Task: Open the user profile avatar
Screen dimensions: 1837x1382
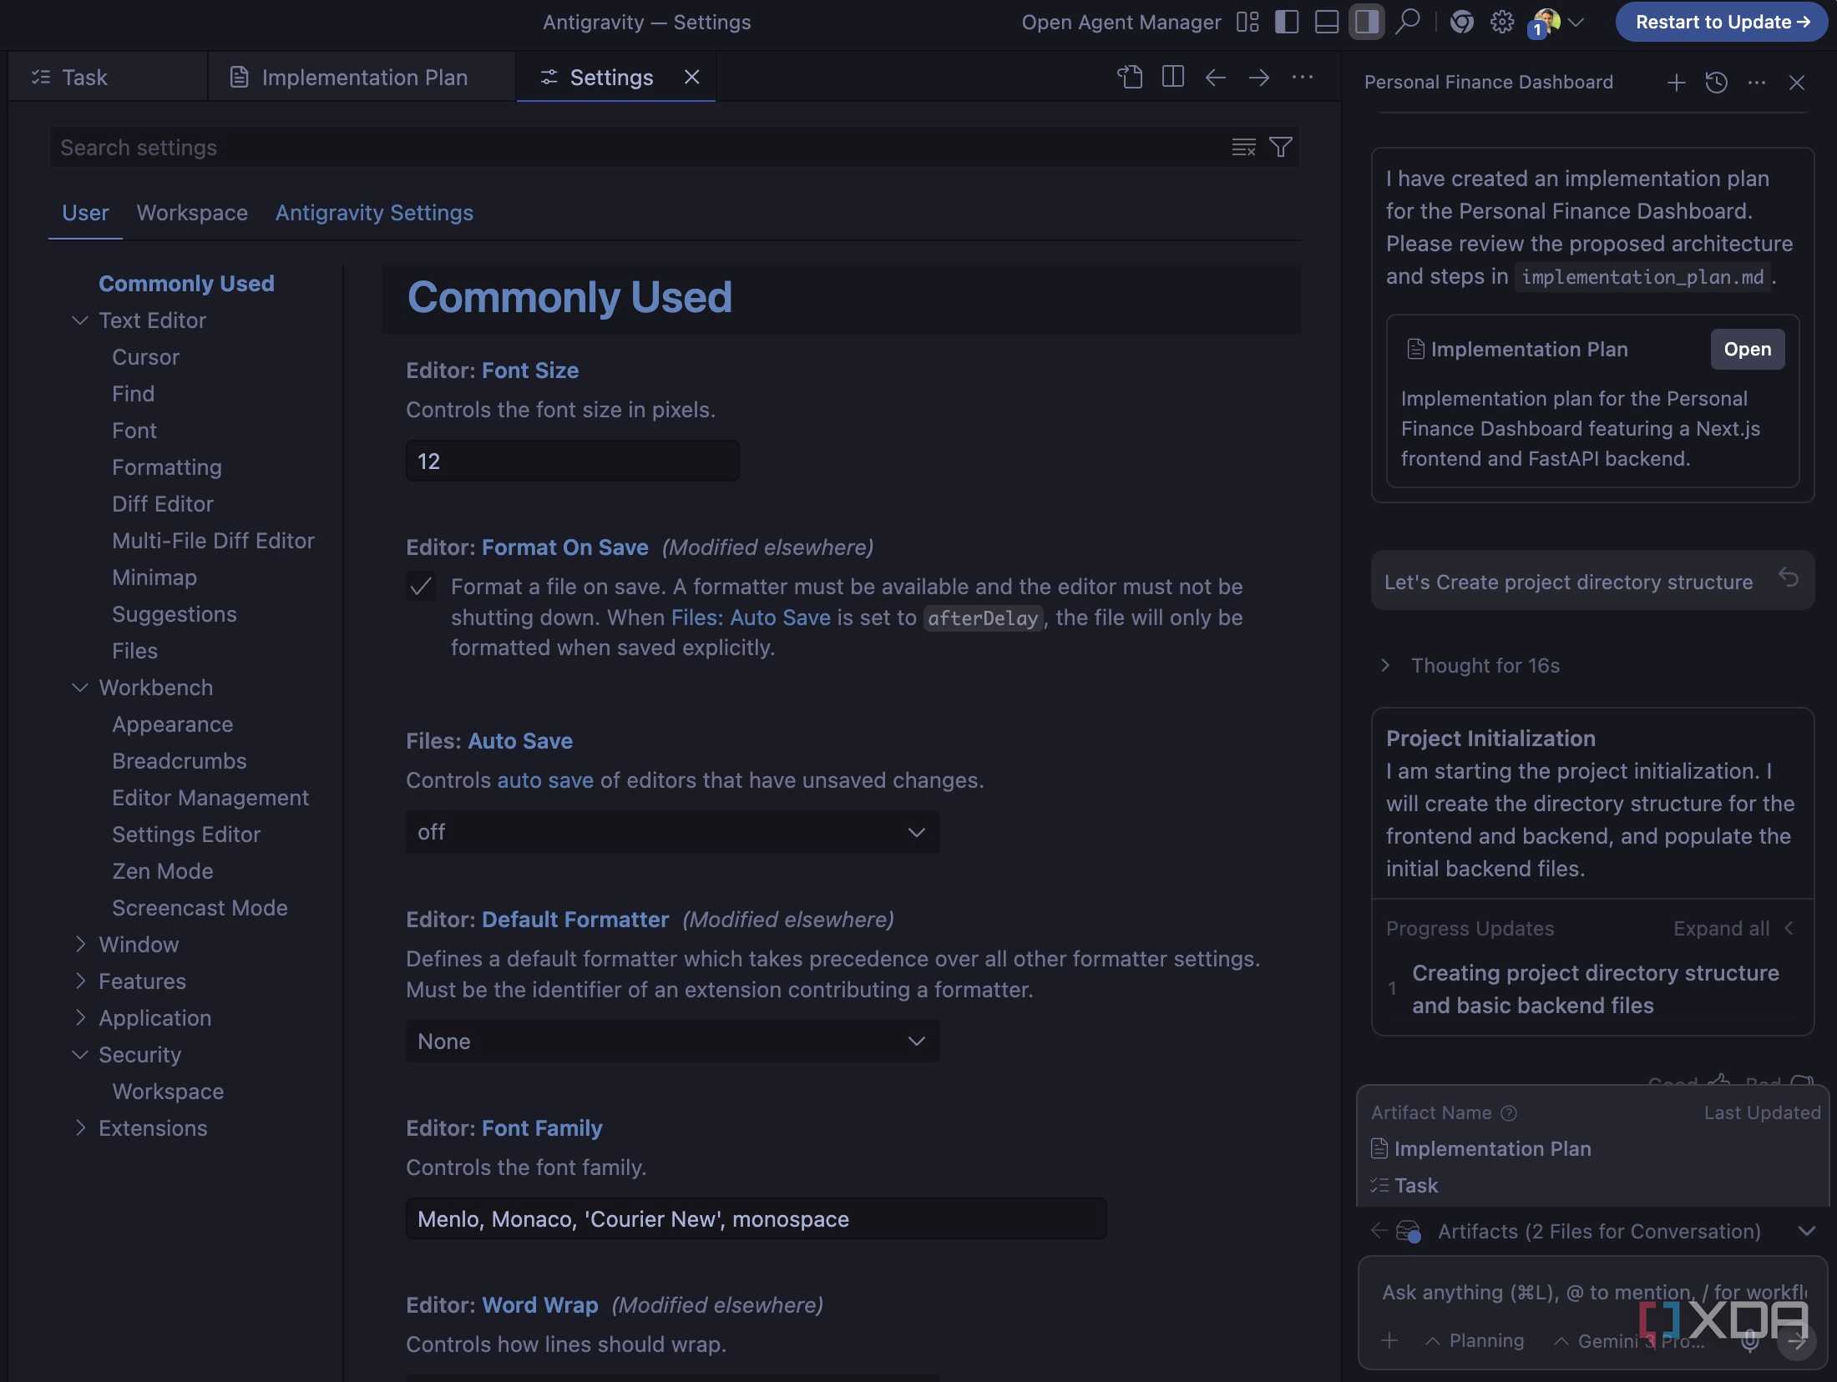Action: coord(1546,22)
